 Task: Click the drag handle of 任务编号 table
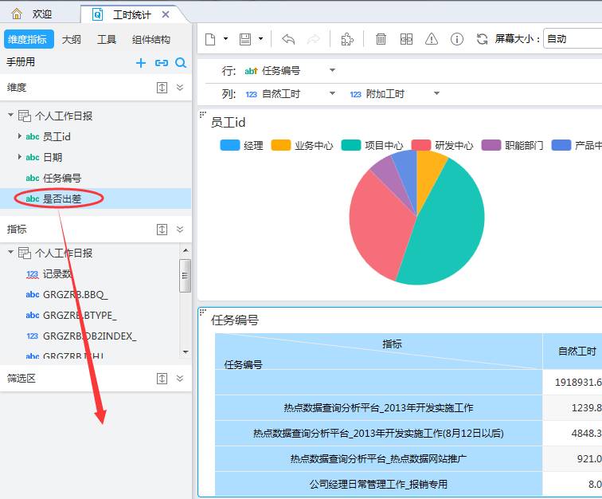(x=203, y=312)
